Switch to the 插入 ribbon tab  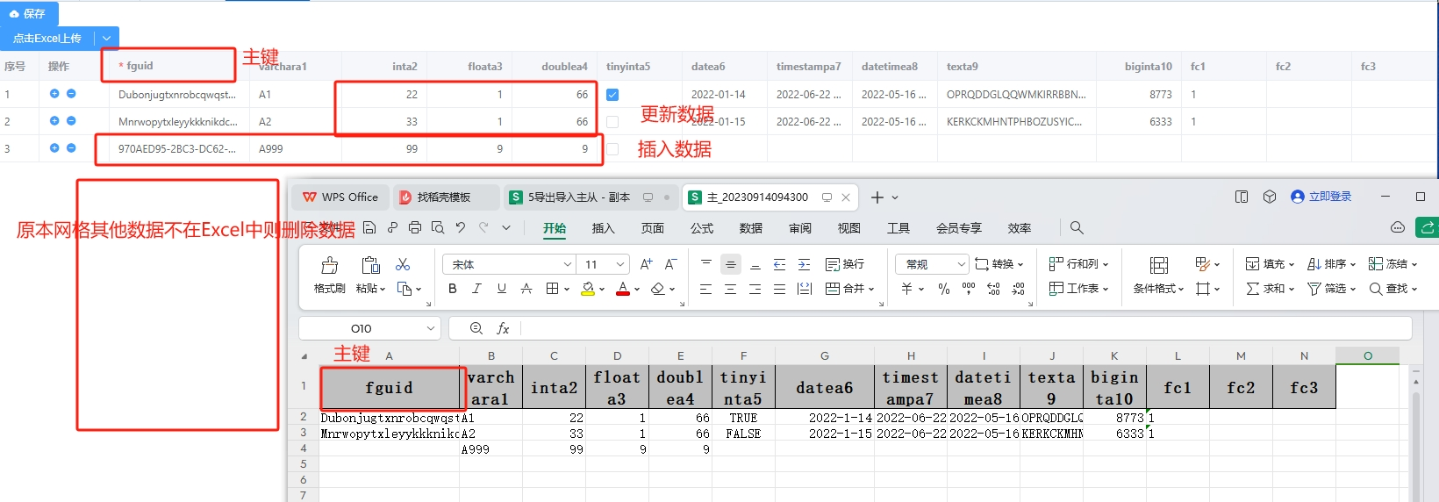603,228
